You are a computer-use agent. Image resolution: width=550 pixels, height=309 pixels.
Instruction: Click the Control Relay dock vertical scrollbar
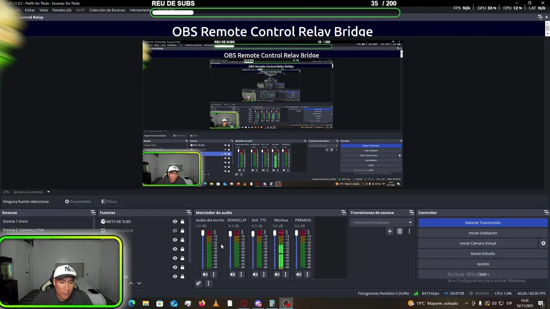click(x=547, y=29)
